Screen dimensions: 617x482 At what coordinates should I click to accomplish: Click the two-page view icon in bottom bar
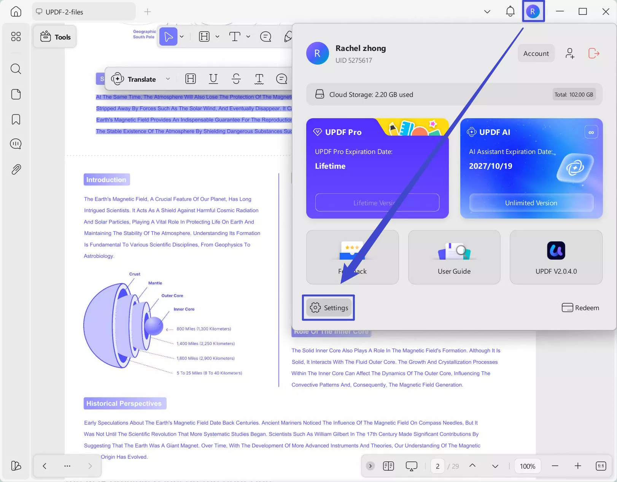tap(388, 466)
